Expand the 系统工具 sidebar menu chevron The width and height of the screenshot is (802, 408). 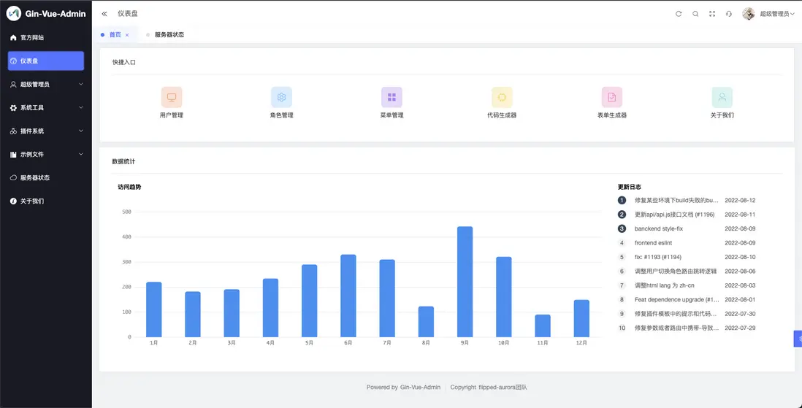pyautogui.click(x=81, y=108)
